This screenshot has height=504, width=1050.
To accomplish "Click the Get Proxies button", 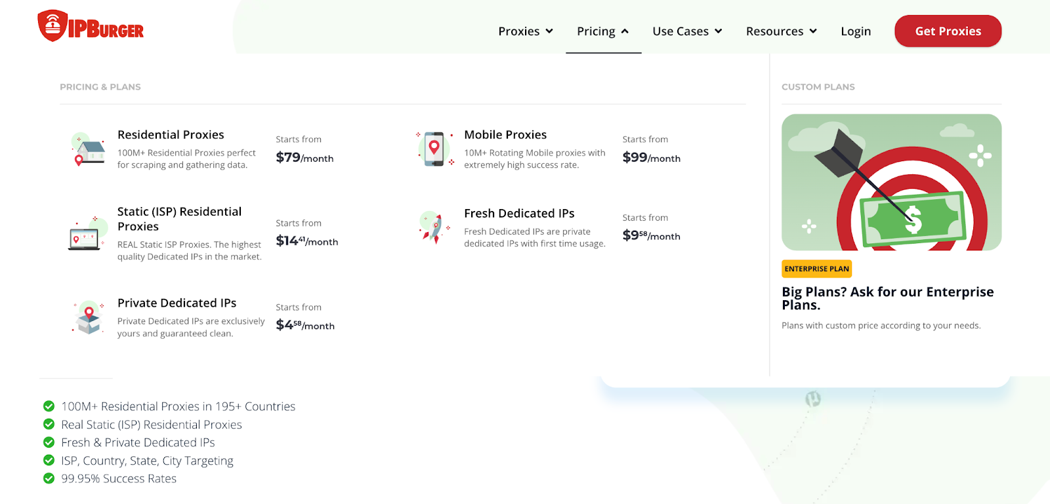I will pos(948,31).
